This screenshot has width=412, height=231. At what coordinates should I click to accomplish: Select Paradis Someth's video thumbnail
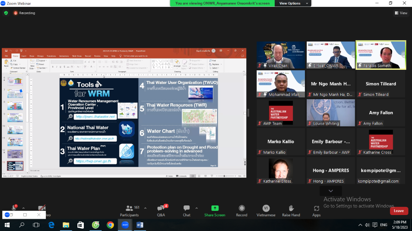381,55
